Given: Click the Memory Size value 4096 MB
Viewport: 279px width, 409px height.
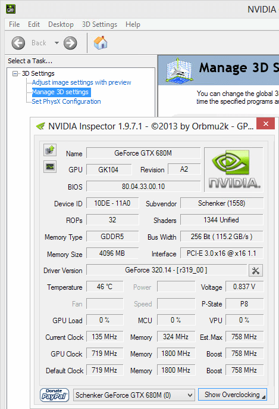Looking at the screenshot, I should pyautogui.click(x=112, y=253).
